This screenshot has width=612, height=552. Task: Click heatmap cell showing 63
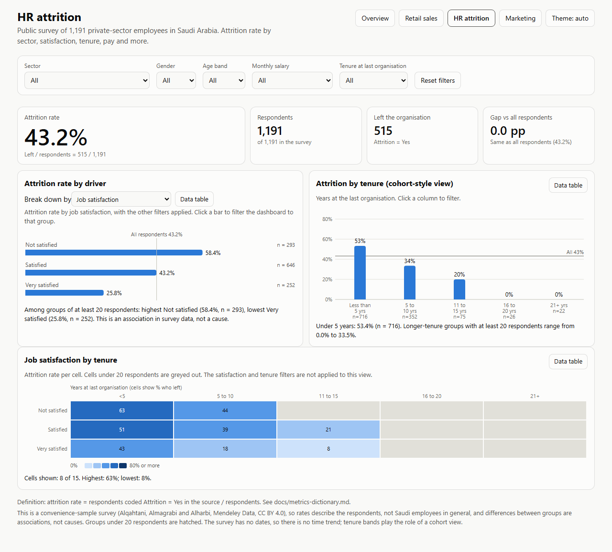[122, 410]
